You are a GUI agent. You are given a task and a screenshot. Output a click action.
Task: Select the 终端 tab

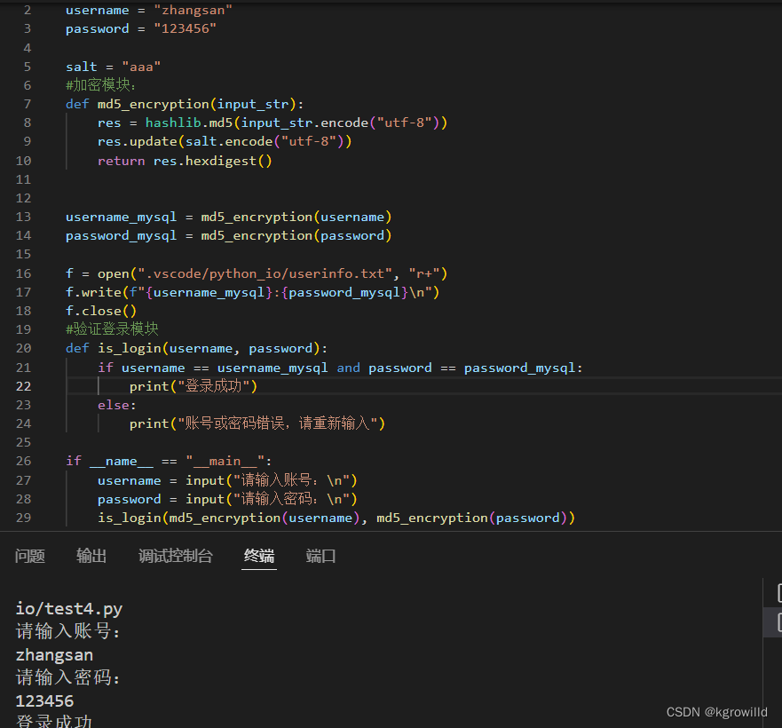click(x=259, y=556)
